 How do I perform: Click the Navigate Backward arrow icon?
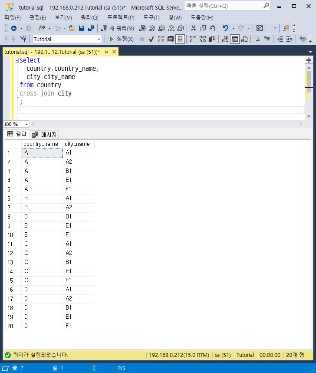(14, 28)
